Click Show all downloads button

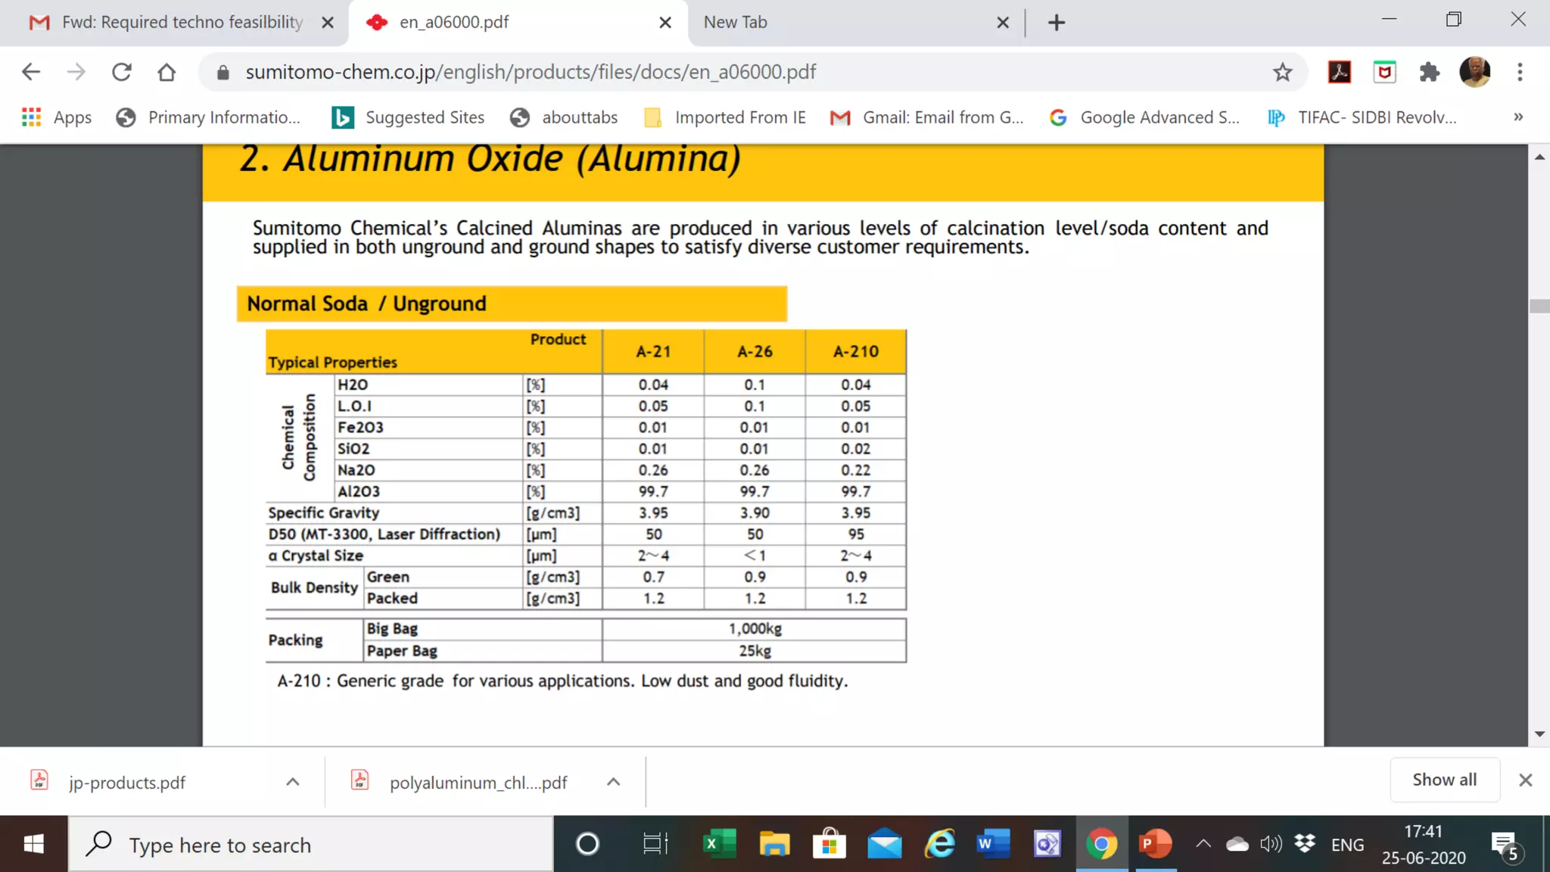(1444, 780)
